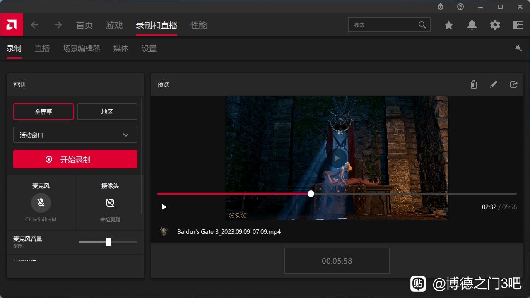Click the video progress slider knob
This screenshot has height=298, width=530.
[311, 194]
